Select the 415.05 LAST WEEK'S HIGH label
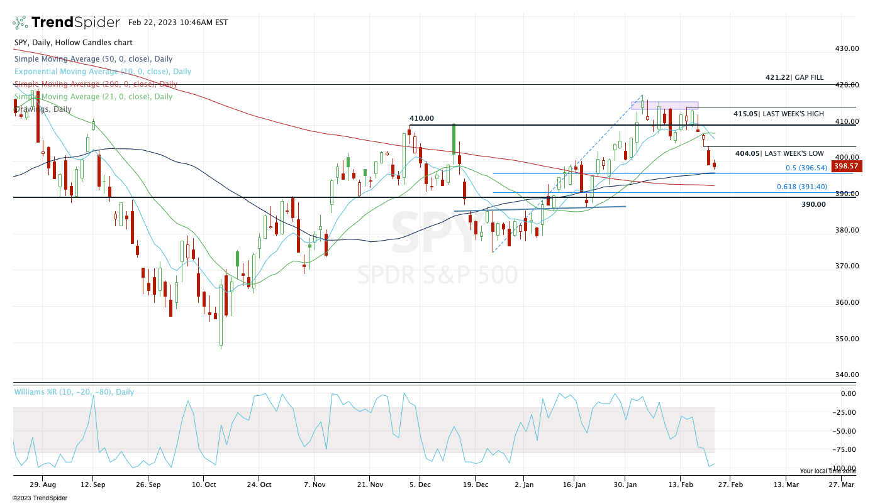Image resolution: width=875 pixels, height=504 pixels. point(778,114)
